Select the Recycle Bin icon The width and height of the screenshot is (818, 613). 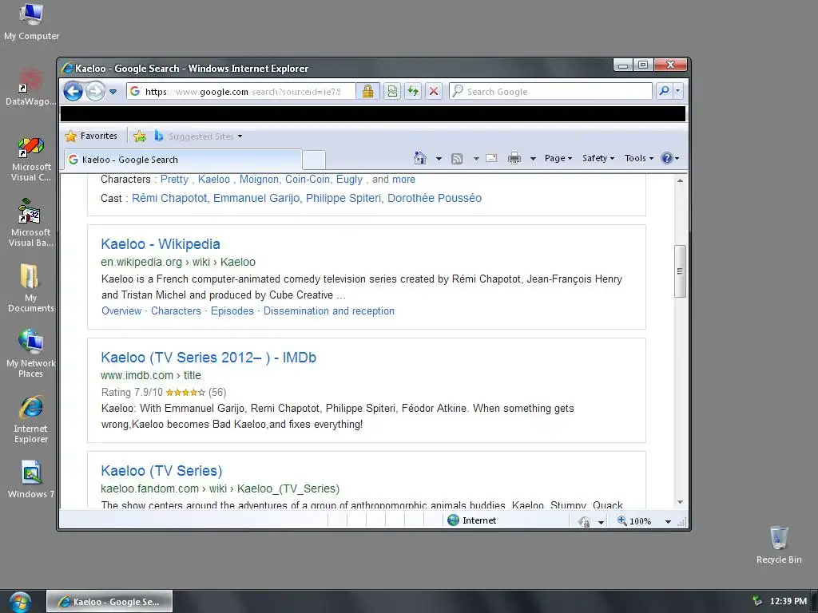779,544
